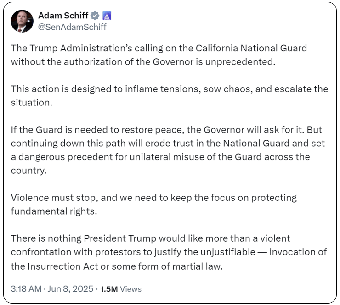Click the Capitol government account badge
This screenshot has height=305, width=340.
coord(107,16)
